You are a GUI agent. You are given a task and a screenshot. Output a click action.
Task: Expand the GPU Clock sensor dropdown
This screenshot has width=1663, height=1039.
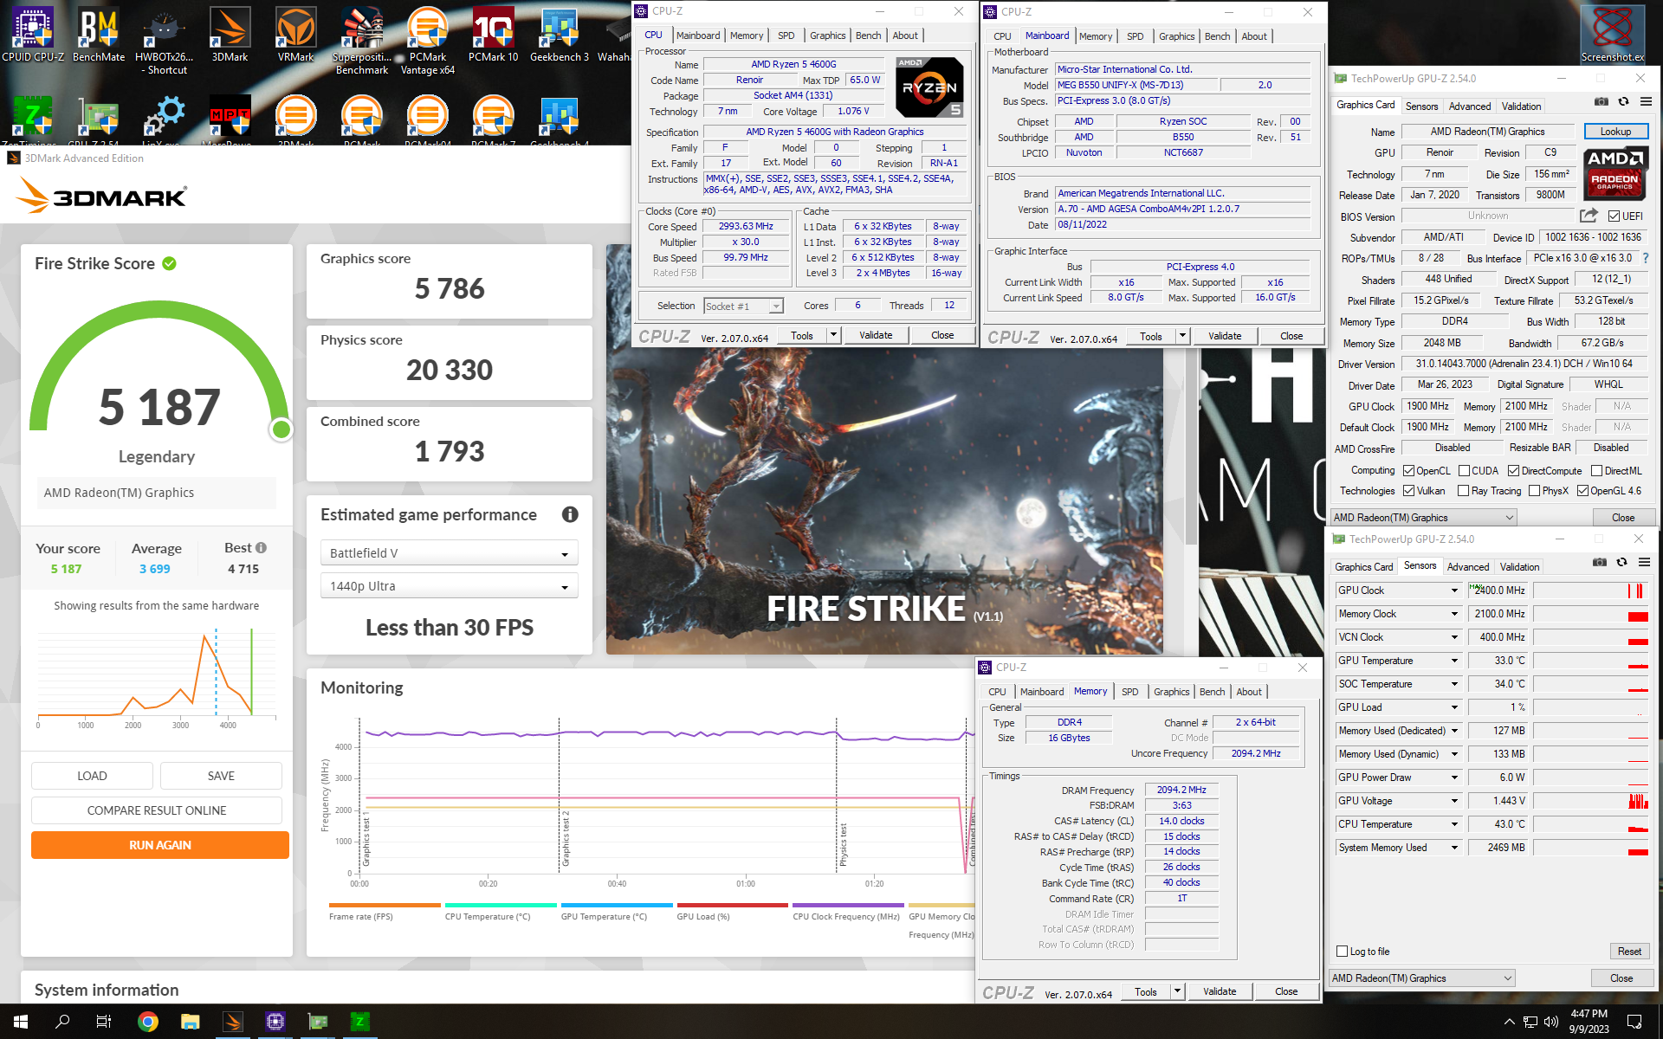point(1455,590)
